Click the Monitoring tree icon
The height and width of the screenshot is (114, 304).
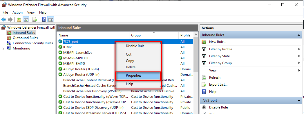click(x=9, y=48)
